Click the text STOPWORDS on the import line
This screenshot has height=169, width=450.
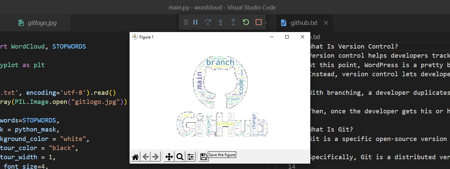[69, 46]
